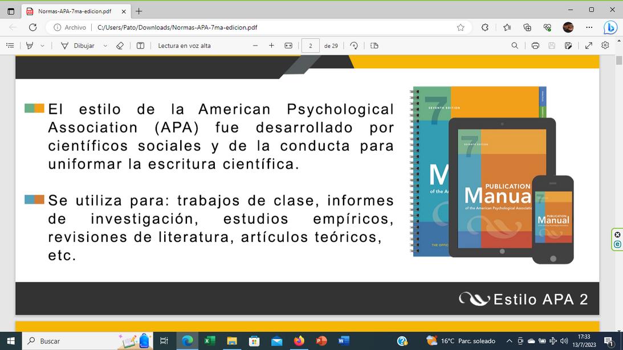Open the page view options
Image resolution: width=623 pixels, height=350 pixels.
[x=374, y=46]
